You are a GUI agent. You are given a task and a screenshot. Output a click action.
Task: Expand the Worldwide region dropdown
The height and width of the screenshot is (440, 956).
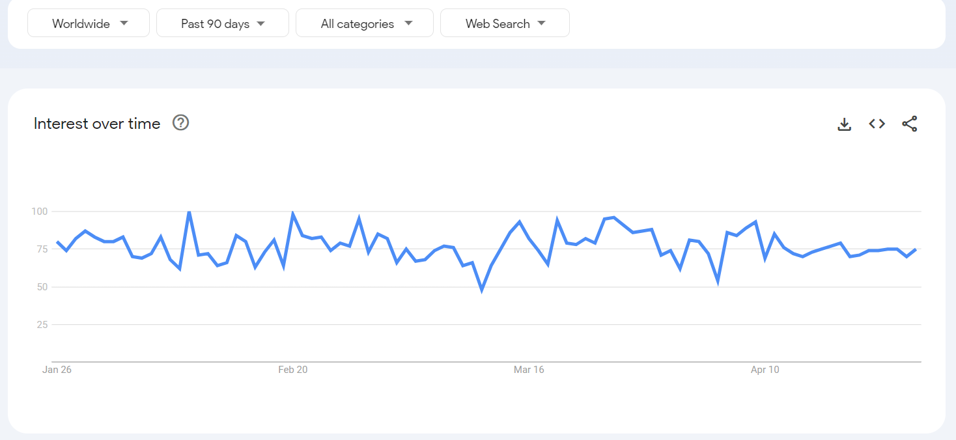pos(89,23)
